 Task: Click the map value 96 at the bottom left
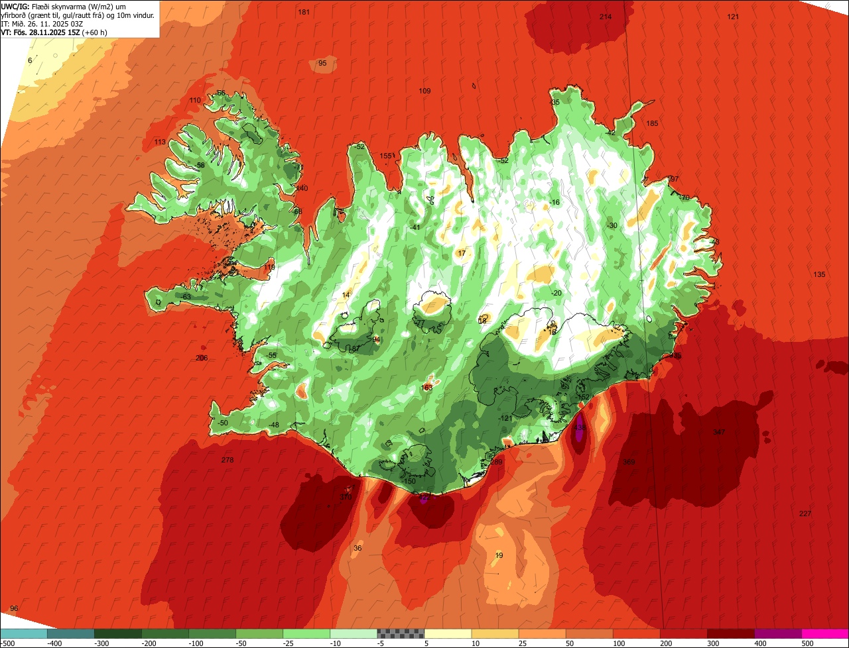(x=14, y=608)
